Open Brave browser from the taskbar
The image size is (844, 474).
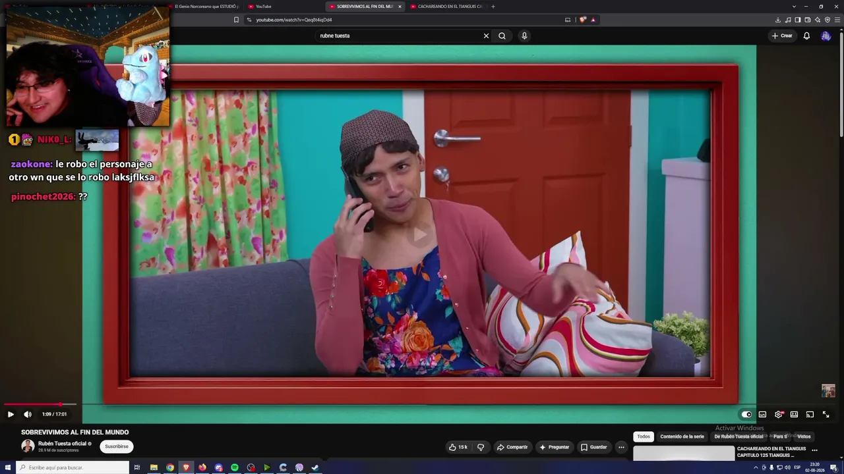(186, 467)
